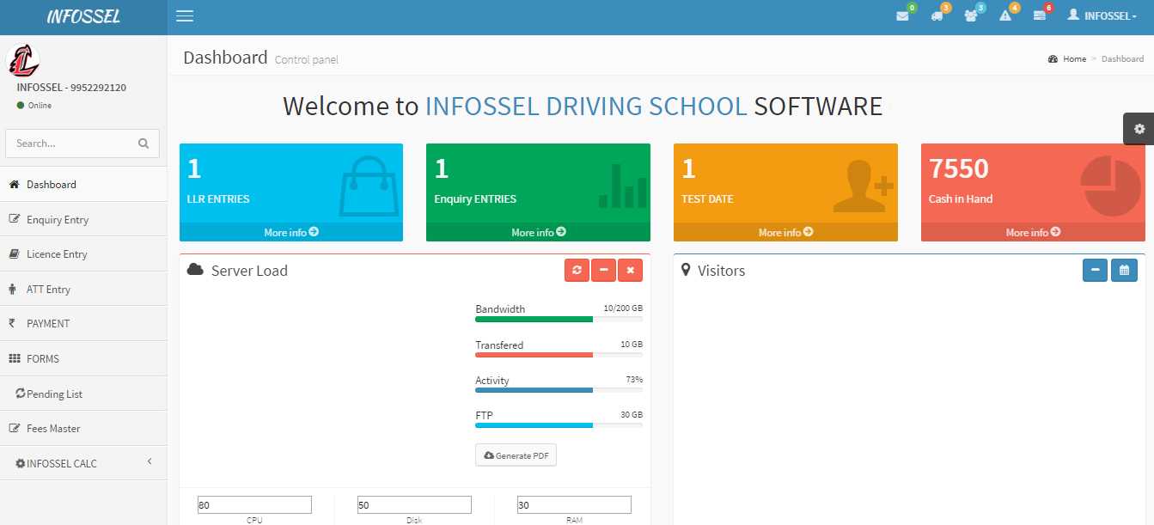Open ATT Entry menu item
The image size is (1154, 525).
point(83,289)
